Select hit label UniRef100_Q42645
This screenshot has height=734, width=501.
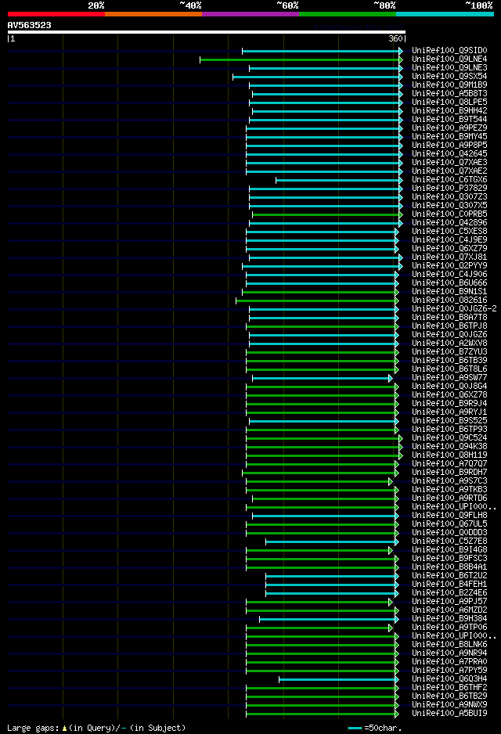coord(449,153)
